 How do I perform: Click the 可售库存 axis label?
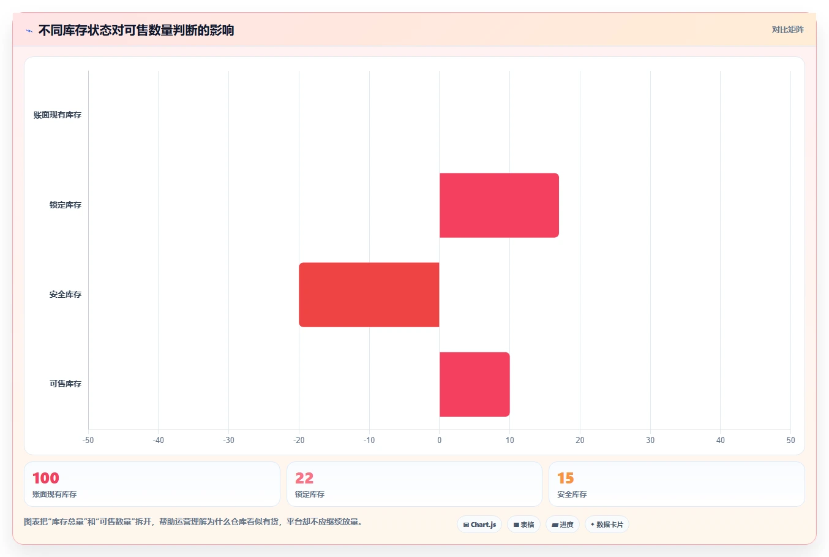coord(66,384)
